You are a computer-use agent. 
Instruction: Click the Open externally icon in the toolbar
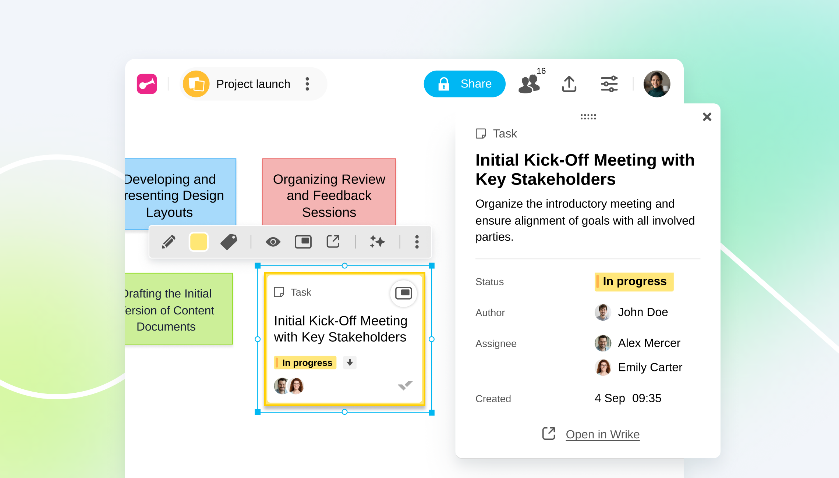333,242
